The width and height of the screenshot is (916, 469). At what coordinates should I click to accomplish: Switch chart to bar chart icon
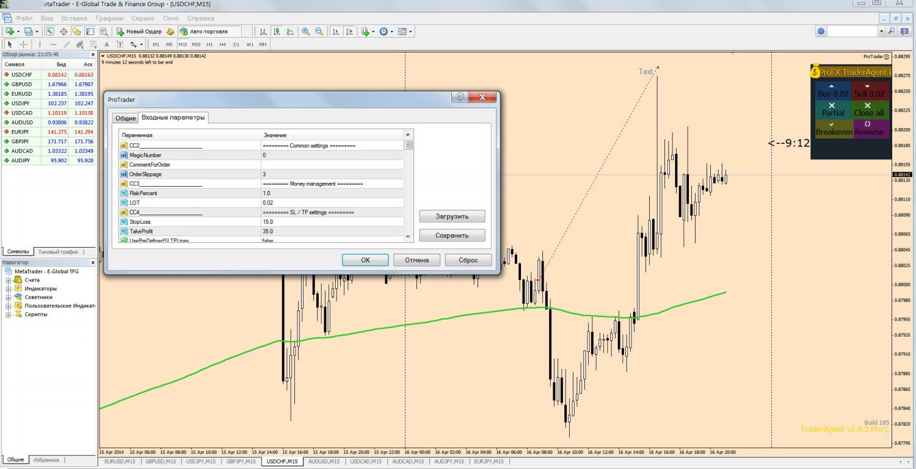pos(263,31)
